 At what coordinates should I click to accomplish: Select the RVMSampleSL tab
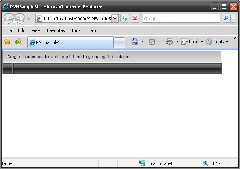tap(70, 42)
